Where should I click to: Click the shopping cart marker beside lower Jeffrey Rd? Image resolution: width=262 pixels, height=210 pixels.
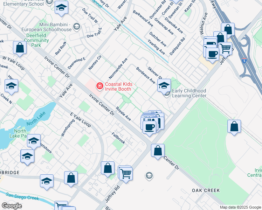pos(126,174)
